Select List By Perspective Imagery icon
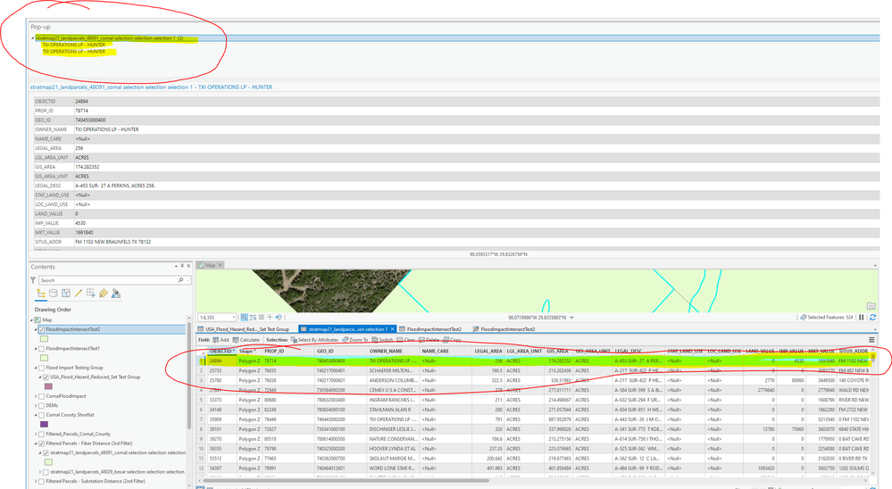Viewport: 892px width, 489px height. [x=116, y=294]
